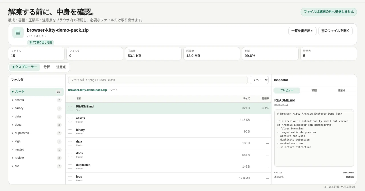
Task: Click the CRC32 value d3d131b6
Action: coord(348,173)
